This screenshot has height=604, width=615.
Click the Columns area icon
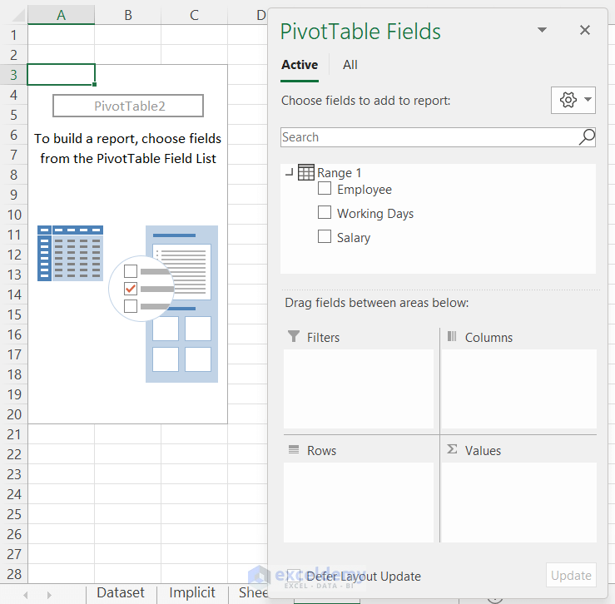point(452,337)
